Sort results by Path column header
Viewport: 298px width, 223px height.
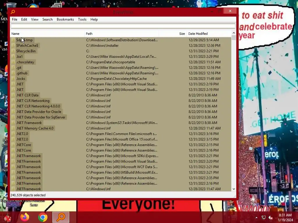tap(121, 34)
